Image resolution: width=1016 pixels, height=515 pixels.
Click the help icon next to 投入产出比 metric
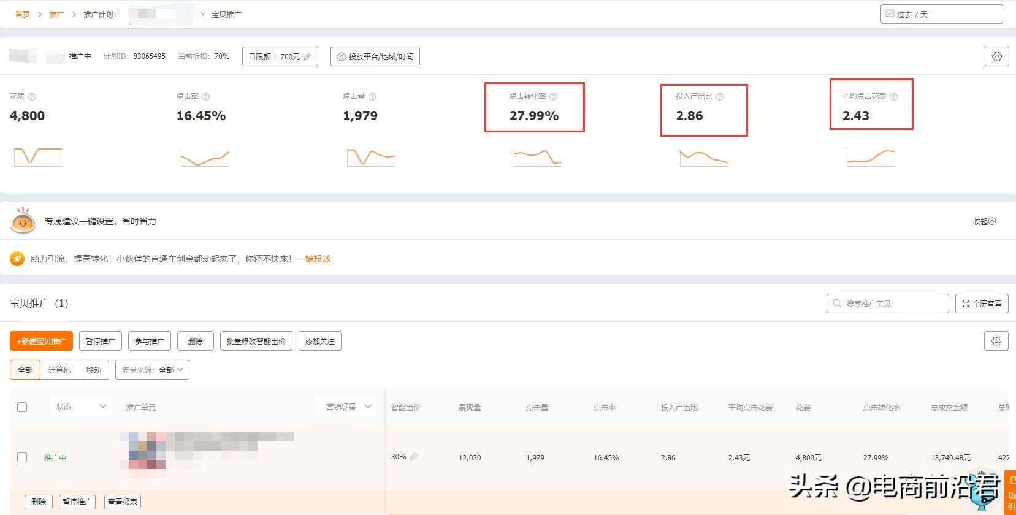(720, 97)
